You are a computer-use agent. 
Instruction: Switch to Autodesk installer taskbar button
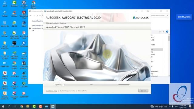[53, 107]
